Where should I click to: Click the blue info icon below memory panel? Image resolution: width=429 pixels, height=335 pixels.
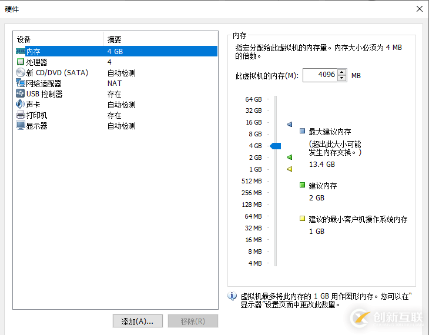(x=232, y=296)
